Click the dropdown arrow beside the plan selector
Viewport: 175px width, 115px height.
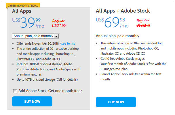point(56,36)
